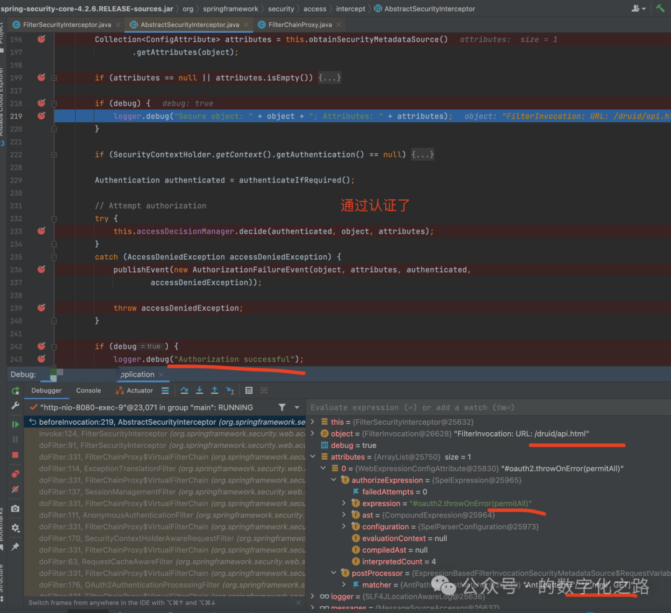The height and width of the screenshot is (613, 671).
Task: Click 'intercept' breadcrumb segment
Action: click(350, 9)
